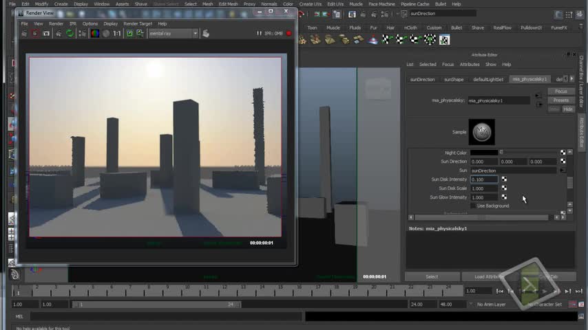Click the RGB channels display icon
The width and height of the screenshot is (588, 330).
(94, 33)
